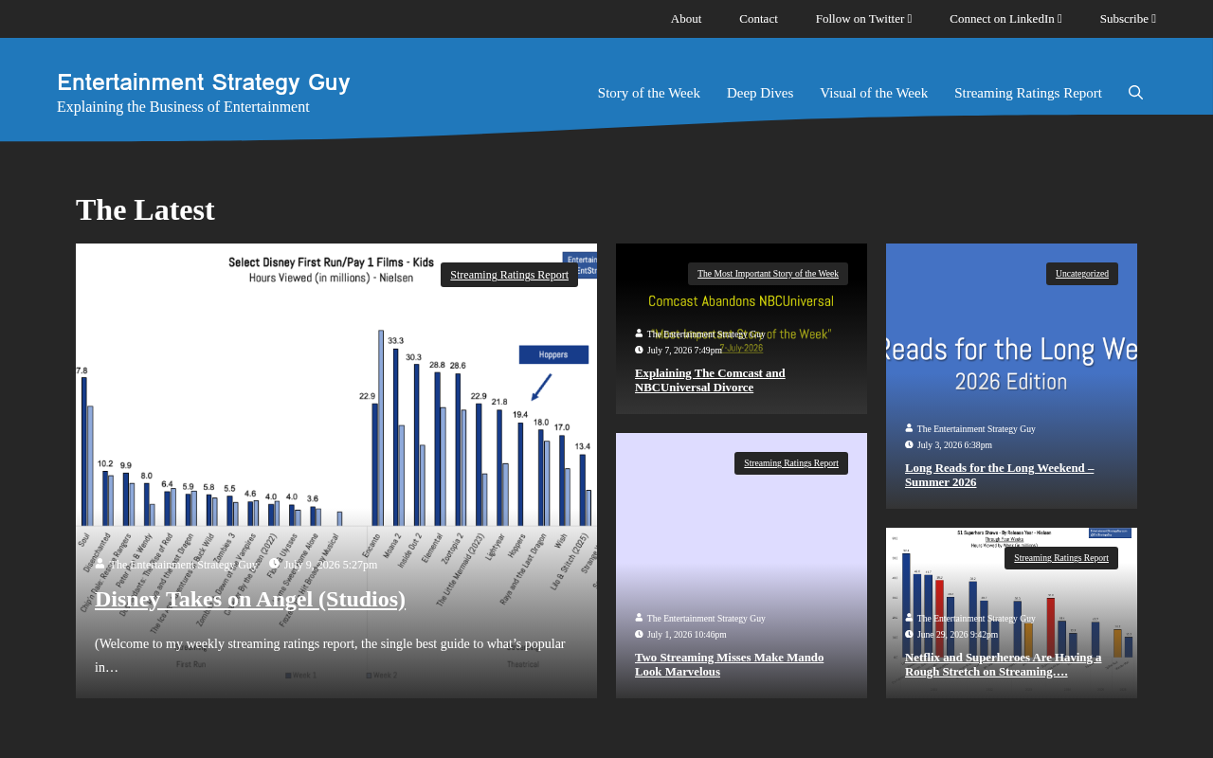Click author name on Netflix Superheroes post
Image resolution: width=1213 pixels, height=758 pixels.
click(x=976, y=619)
